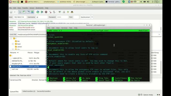Viewport: 171px width, 96px height.
Task: Open FileZilla's View menu
Action: point(19,8)
